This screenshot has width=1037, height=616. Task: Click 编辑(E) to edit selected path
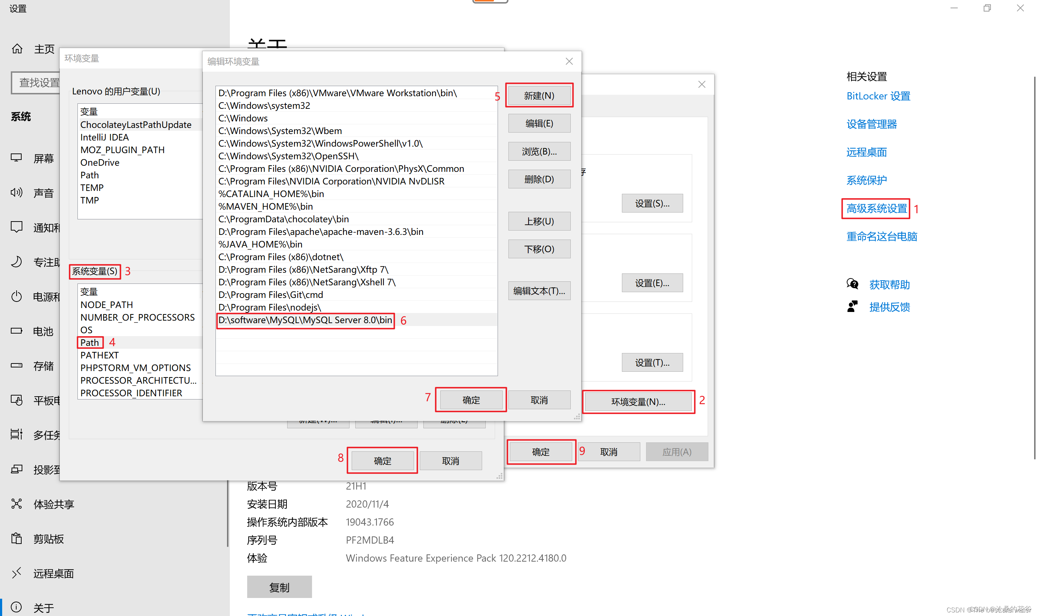click(x=539, y=123)
